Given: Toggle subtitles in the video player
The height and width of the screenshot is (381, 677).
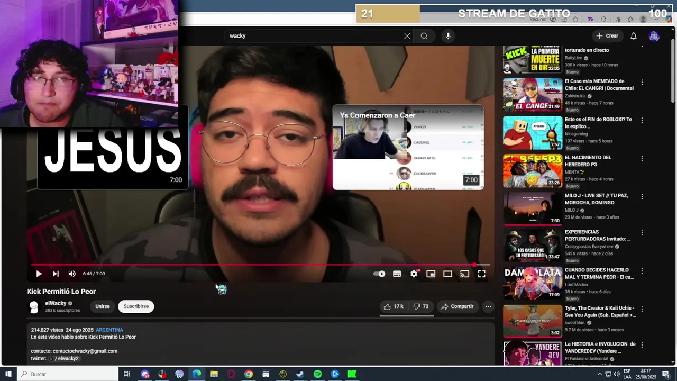Looking at the screenshot, I should pyautogui.click(x=397, y=274).
